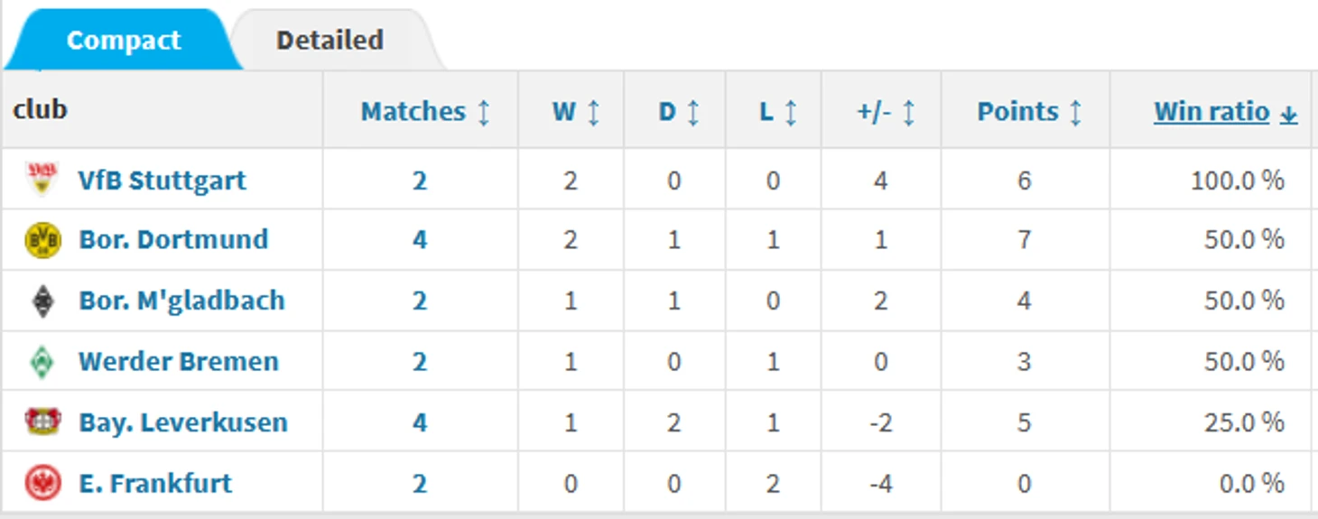Sort by draws using D column arrows
Viewport: 1318px width, 519px height.
692,112
